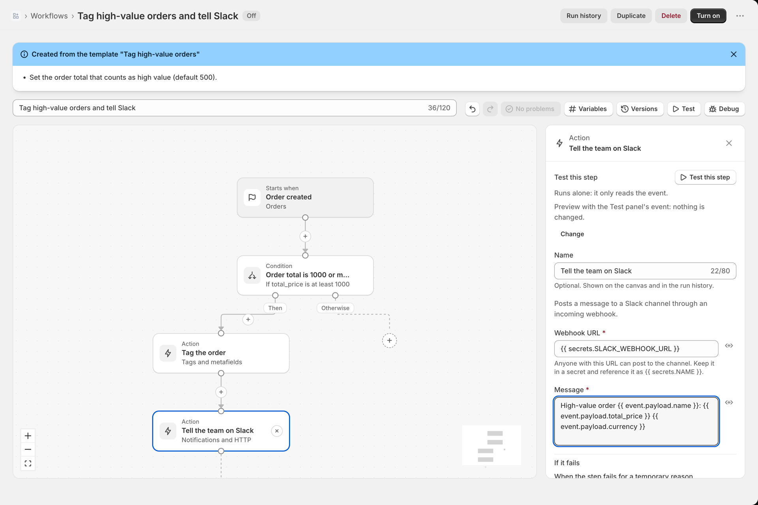The height and width of the screenshot is (505, 758).
Task: Check the No problems status
Action: [x=530, y=109]
